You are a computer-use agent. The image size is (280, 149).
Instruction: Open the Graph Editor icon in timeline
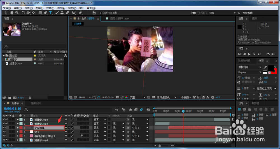(148, 110)
